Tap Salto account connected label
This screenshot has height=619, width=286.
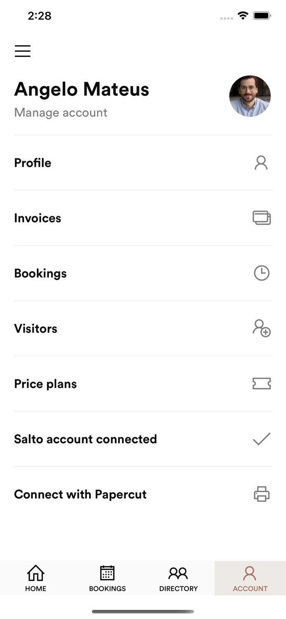click(85, 439)
